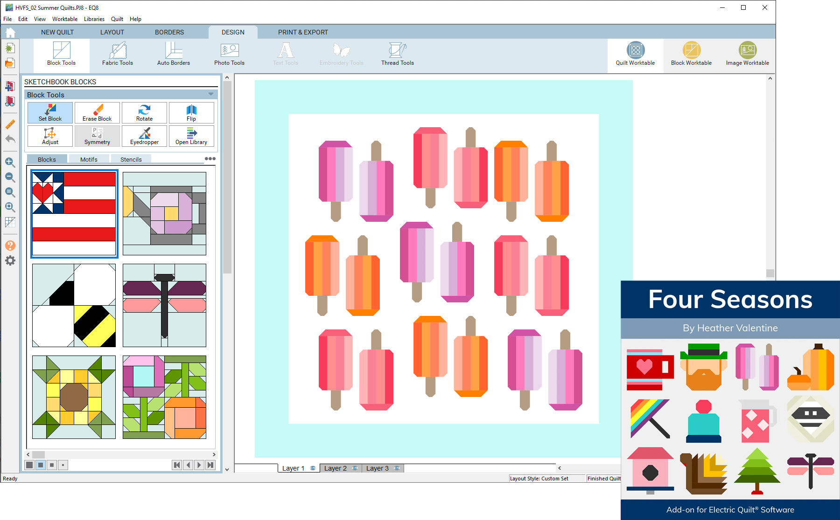Viewport: 840px width, 520px height.
Task: Toggle Layer 1 visibility eye
Action: click(x=313, y=468)
